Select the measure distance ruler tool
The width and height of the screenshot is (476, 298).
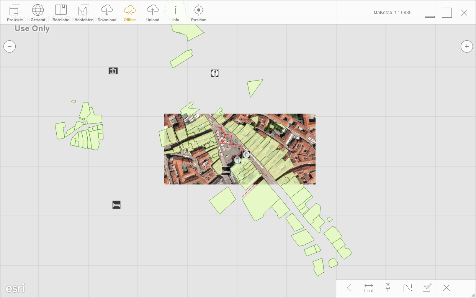point(369,288)
